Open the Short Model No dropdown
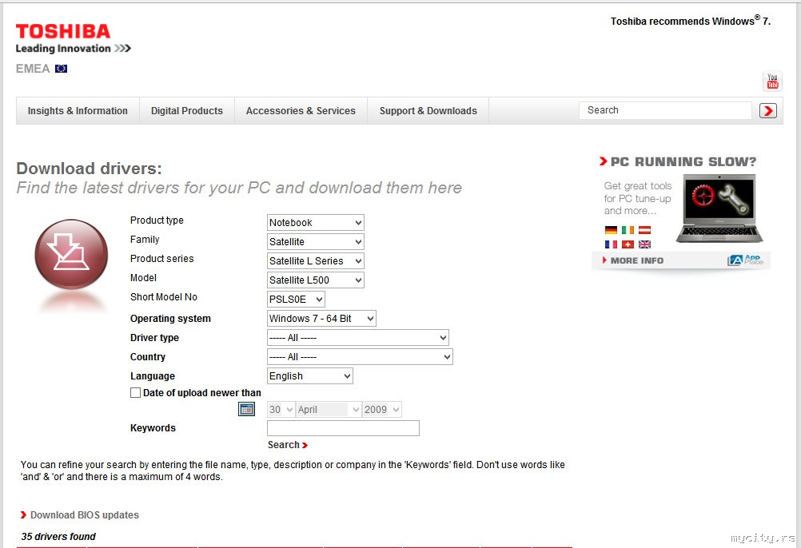The width and height of the screenshot is (801, 548). 296,299
